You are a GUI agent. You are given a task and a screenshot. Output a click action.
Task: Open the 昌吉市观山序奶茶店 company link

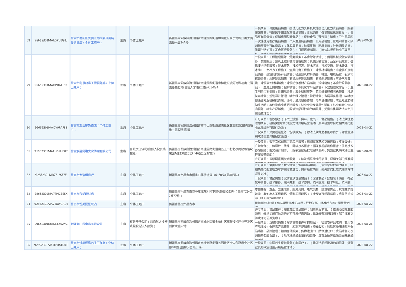pyautogui.click(x=91, y=127)
